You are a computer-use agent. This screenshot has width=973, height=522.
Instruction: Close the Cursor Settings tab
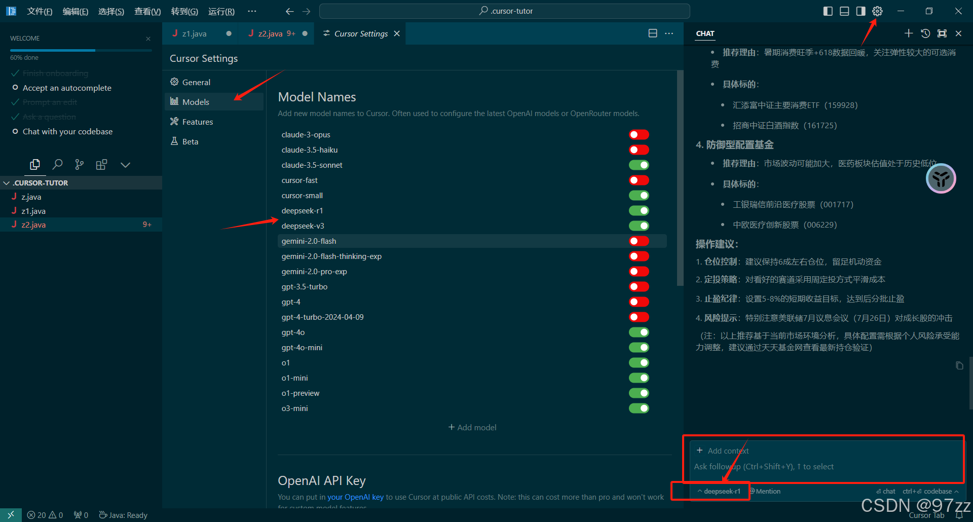tap(397, 33)
